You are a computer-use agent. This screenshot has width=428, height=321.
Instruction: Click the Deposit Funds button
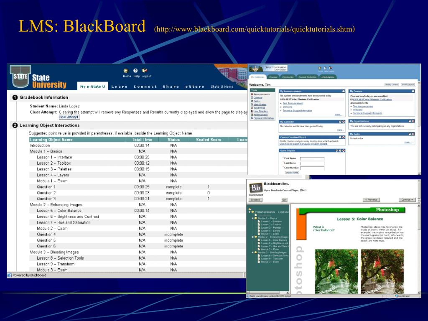tap(292, 173)
